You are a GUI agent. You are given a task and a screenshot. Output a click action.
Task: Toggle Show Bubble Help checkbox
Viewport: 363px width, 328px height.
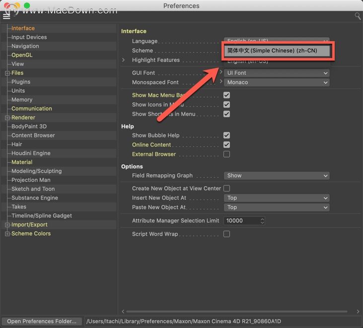point(226,135)
